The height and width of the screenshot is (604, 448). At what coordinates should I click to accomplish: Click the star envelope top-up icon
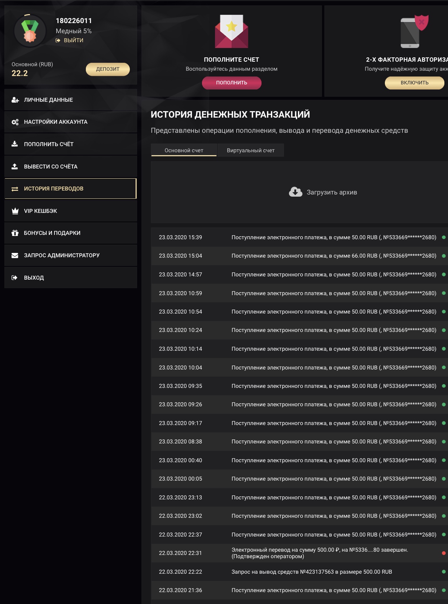click(x=232, y=31)
